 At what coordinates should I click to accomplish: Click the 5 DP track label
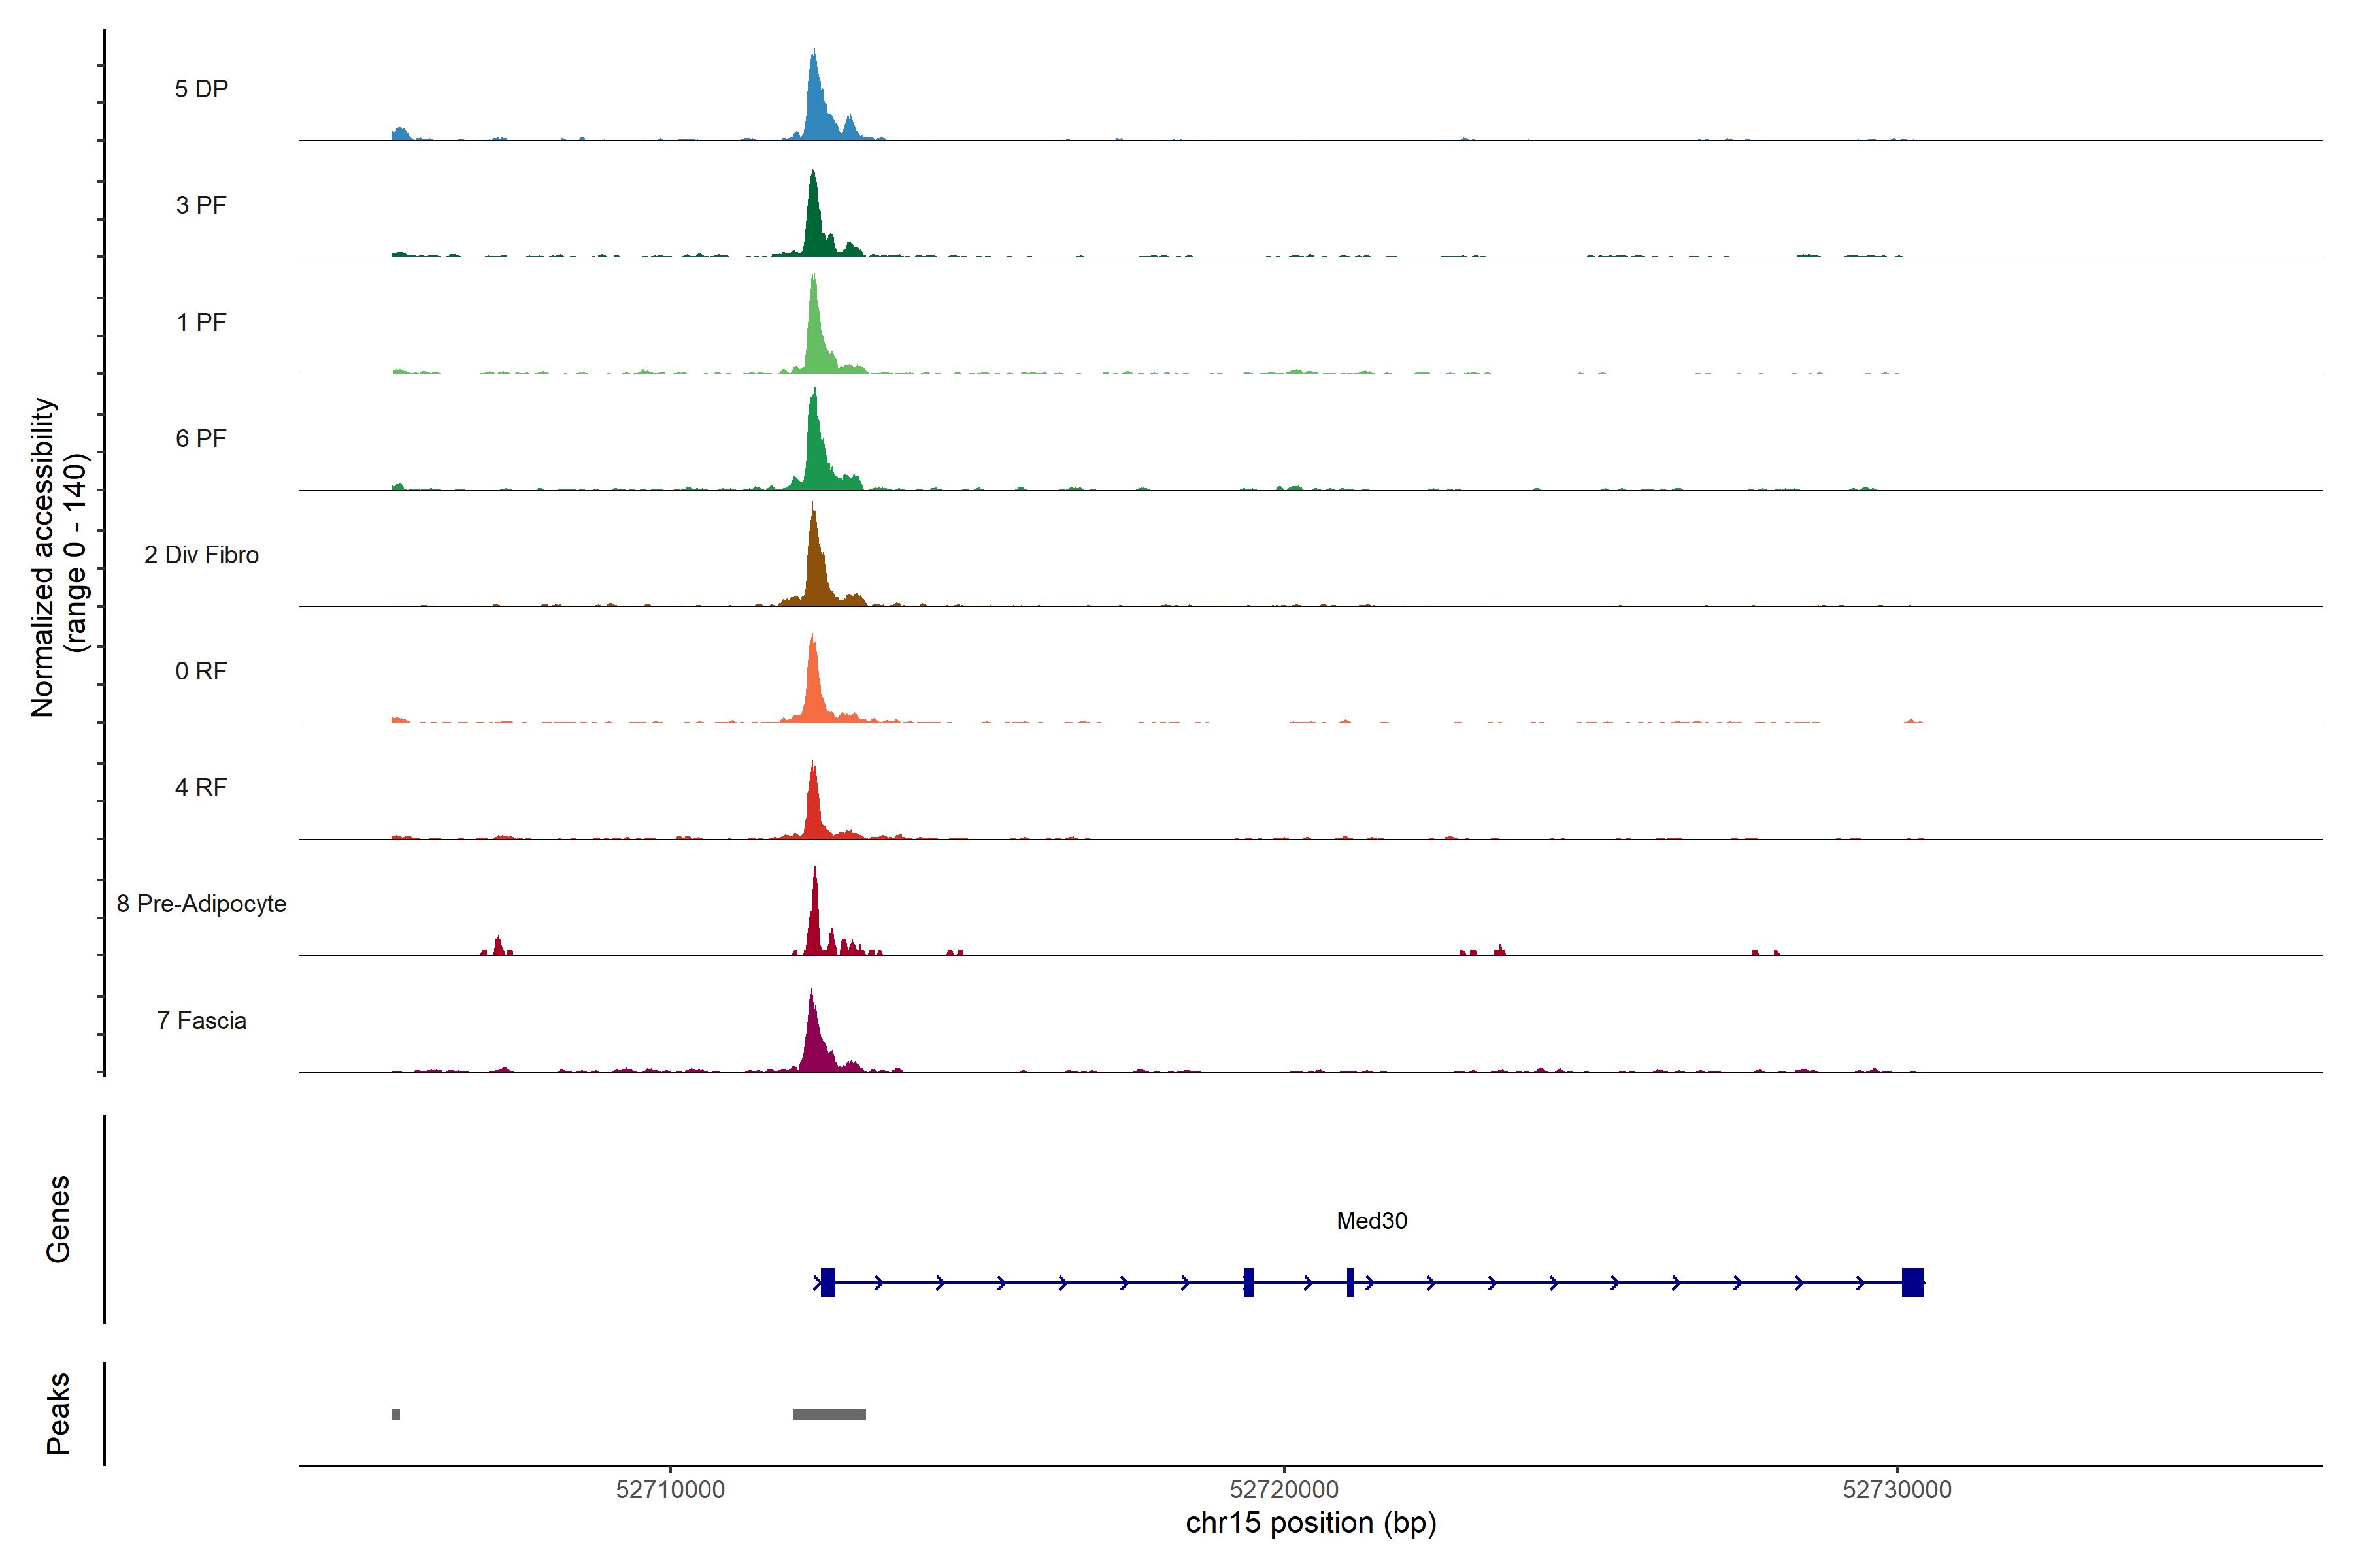201,89
